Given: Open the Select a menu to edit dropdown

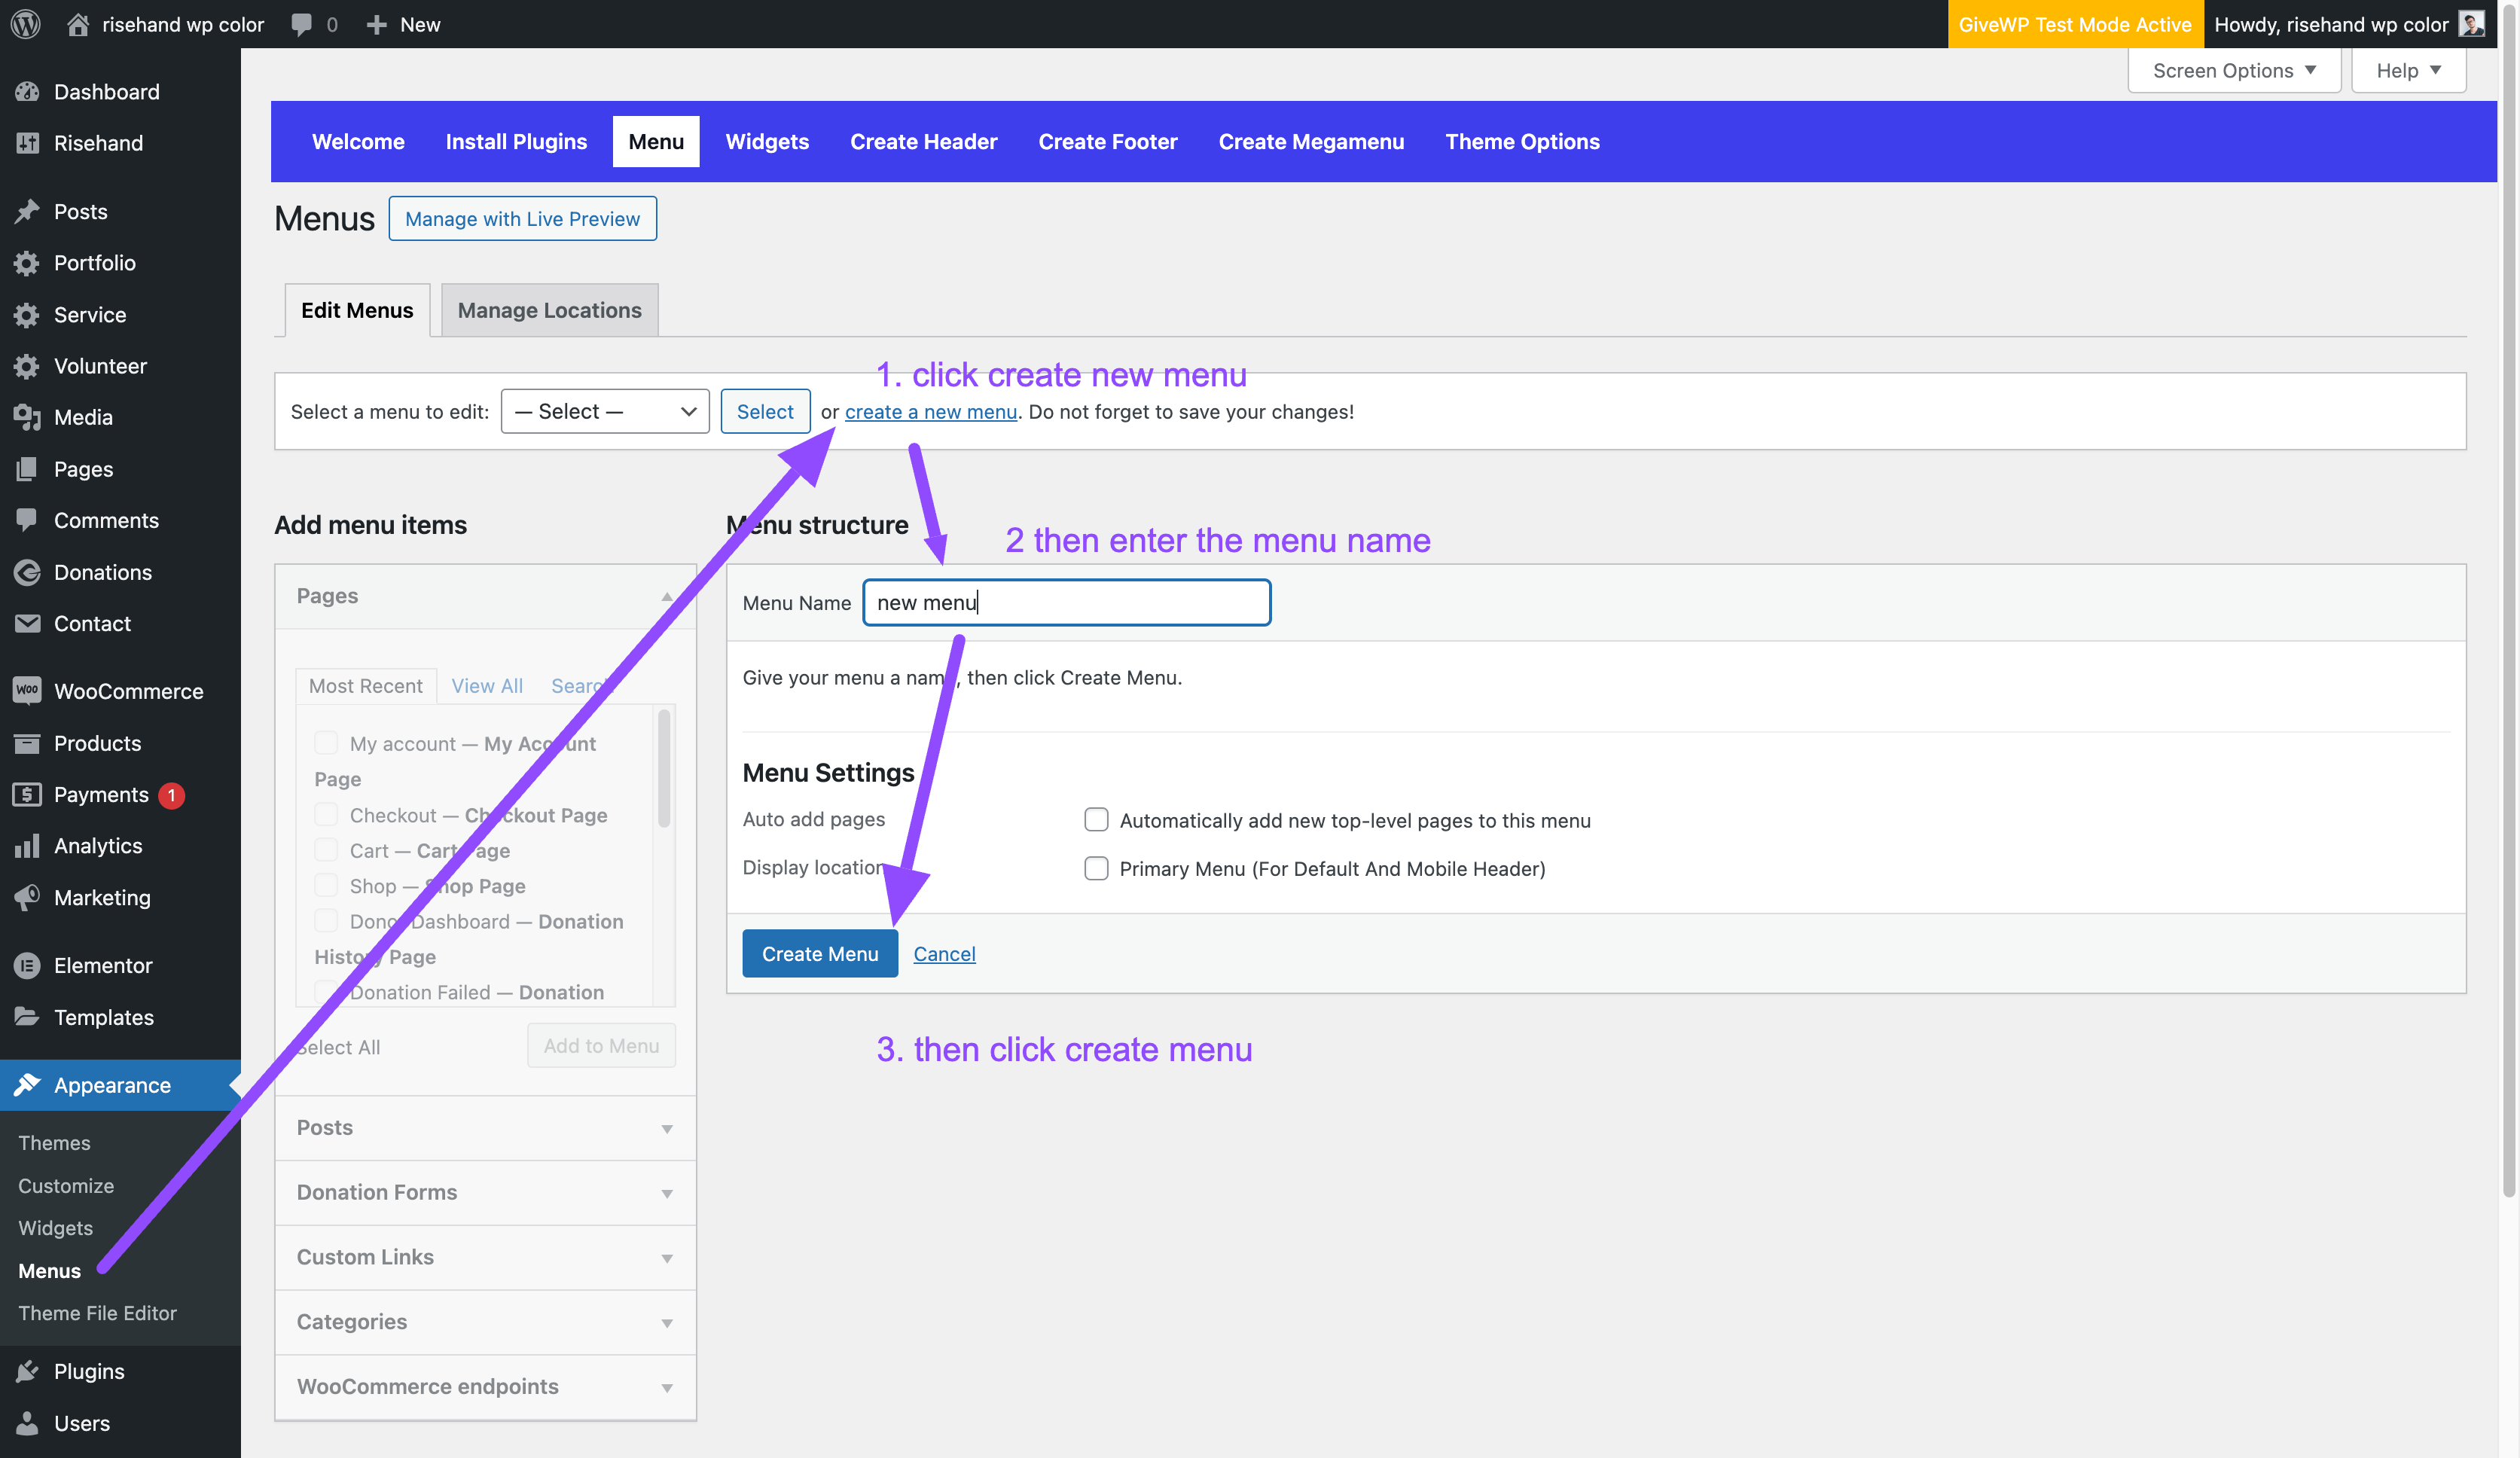Looking at the screenshot, I should pos(604,411).
